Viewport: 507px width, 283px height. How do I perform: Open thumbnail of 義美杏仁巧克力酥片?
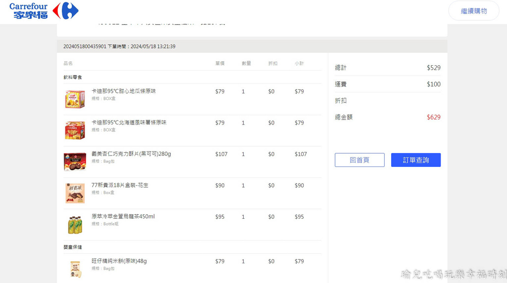(75, 162)
